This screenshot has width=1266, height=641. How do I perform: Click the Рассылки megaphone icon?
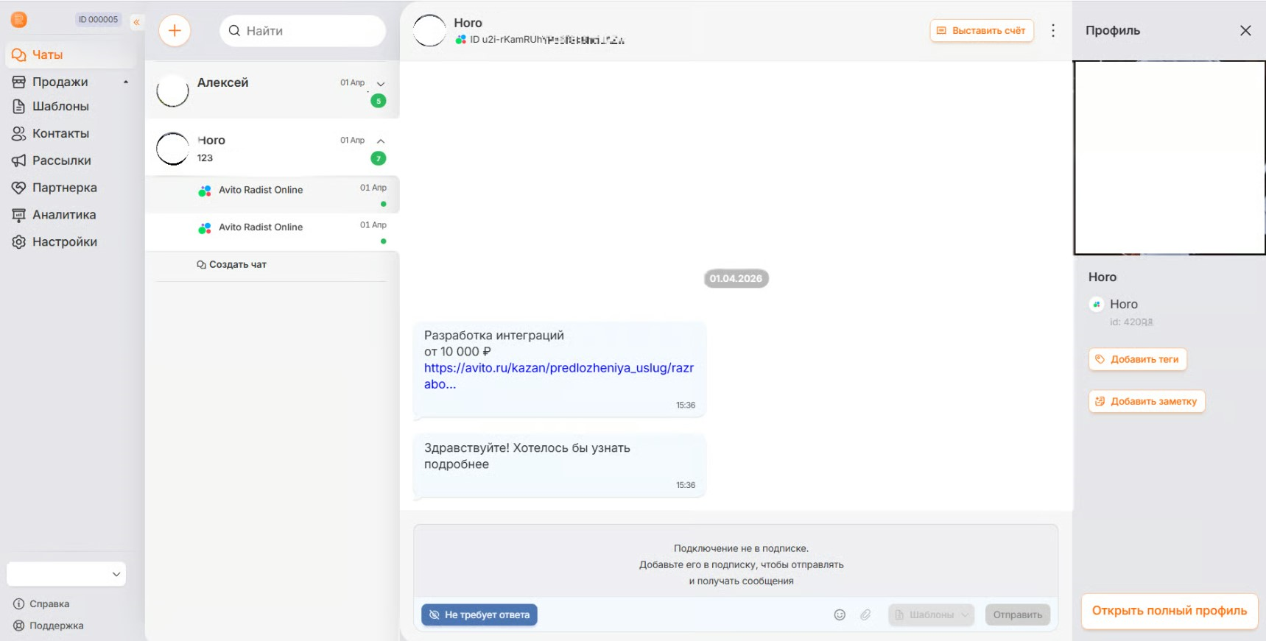pyautogui.click(x=19, y=160)
